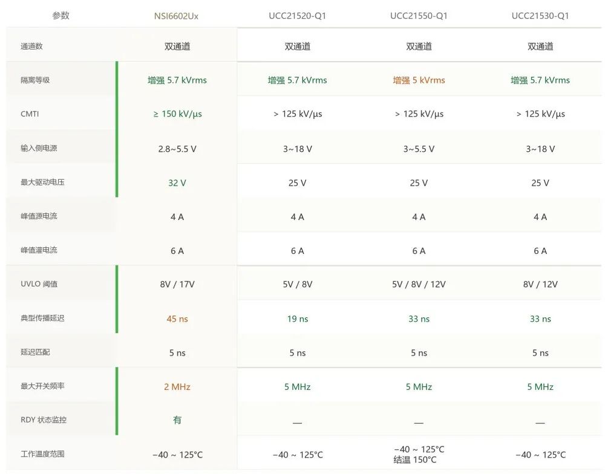Select the 最大驱动电压 row label
Image resolution: width=608 pixels, height=474 pixels.
pos(42,182)
